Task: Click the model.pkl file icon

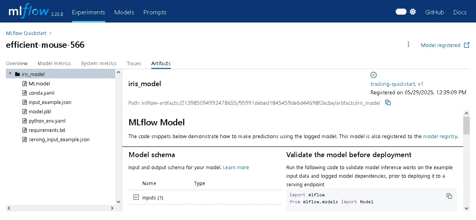Action: 25,111
